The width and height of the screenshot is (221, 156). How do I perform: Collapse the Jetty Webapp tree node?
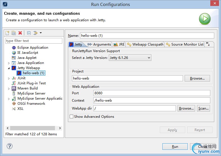click(x=9, y=68)
